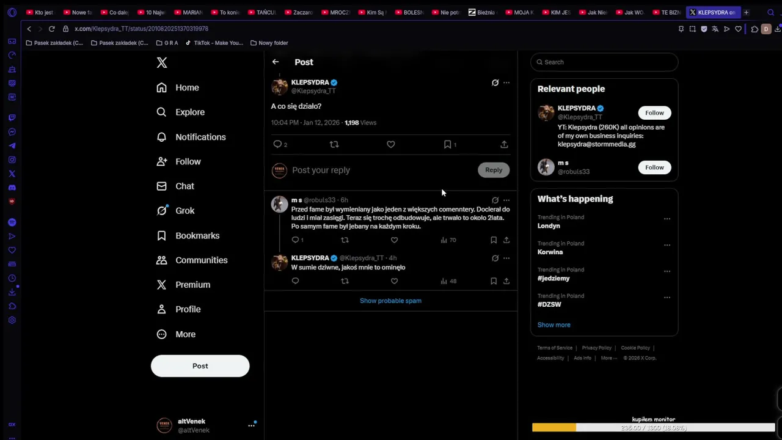Go back with the Post arrow
This screenshot has height=440, width=782.
tap(276, 62)
